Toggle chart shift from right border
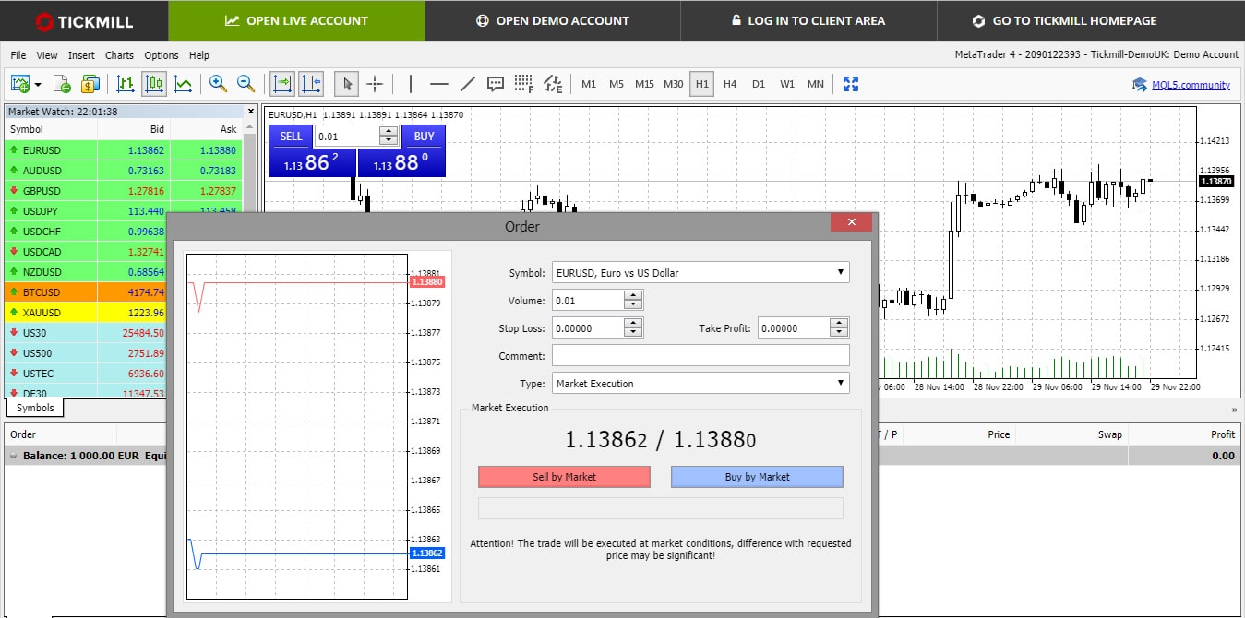 [x=311, y=84]
